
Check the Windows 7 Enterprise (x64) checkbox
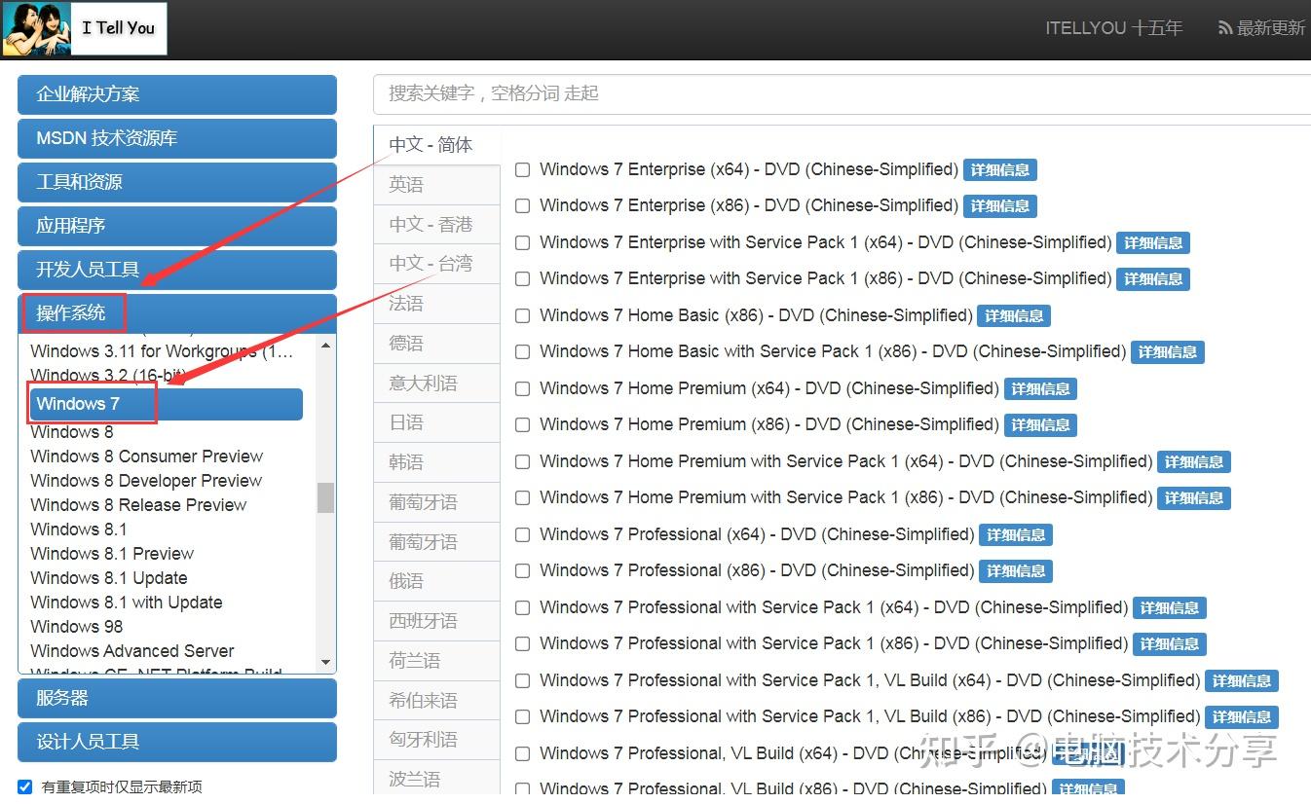click(x=522, y=169)
